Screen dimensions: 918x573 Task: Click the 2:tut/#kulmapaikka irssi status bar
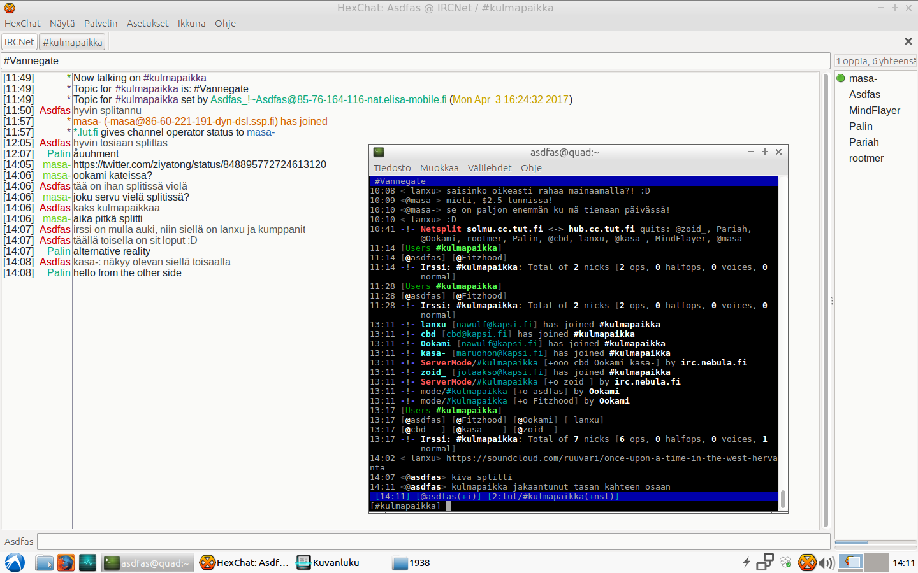point(553,497)
